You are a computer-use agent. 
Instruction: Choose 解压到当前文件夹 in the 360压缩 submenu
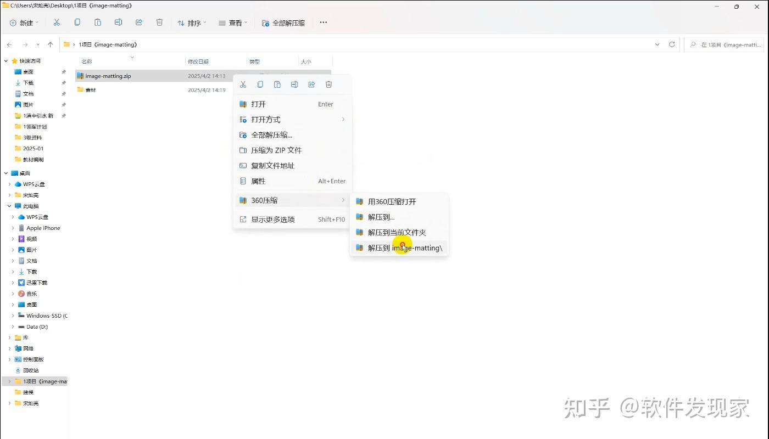click(398, 232)
